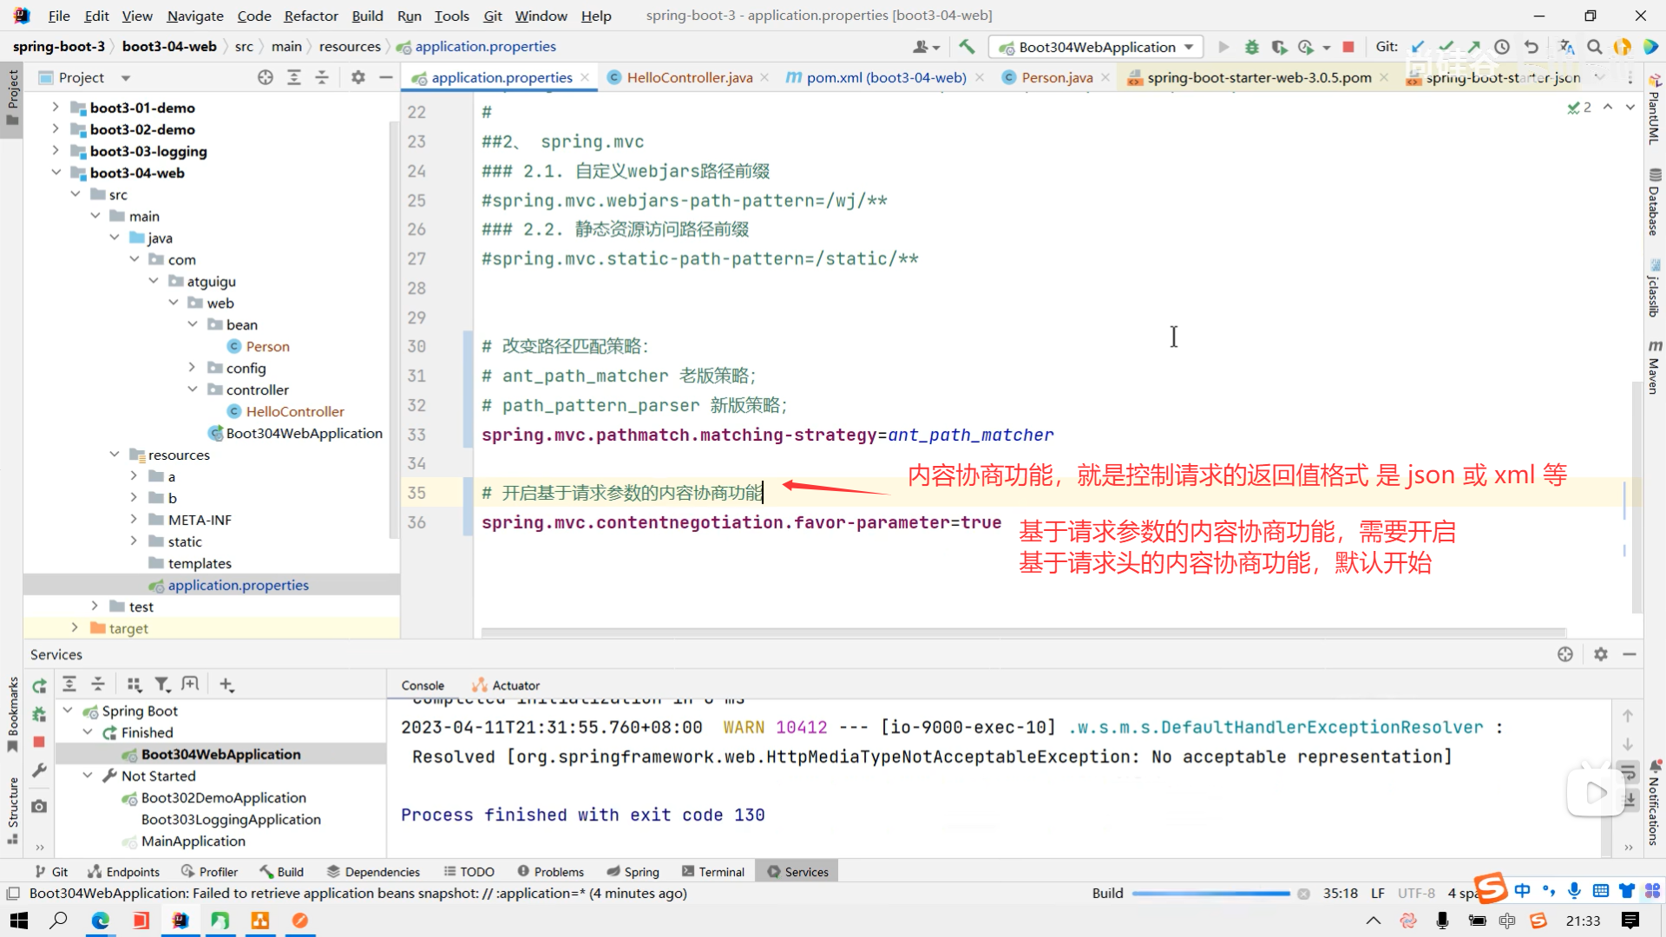Screen dimensions: 1666x937
Task: Toggle the Project tool window stripe button
Action: pos(12,95)
